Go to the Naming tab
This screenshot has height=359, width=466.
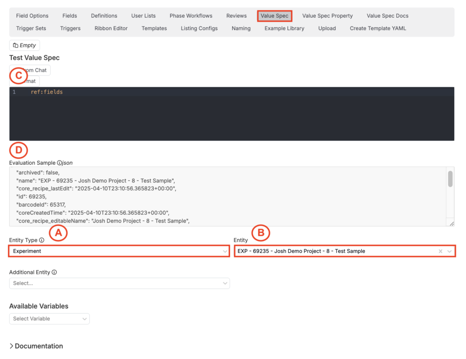(x=241, y=28)
